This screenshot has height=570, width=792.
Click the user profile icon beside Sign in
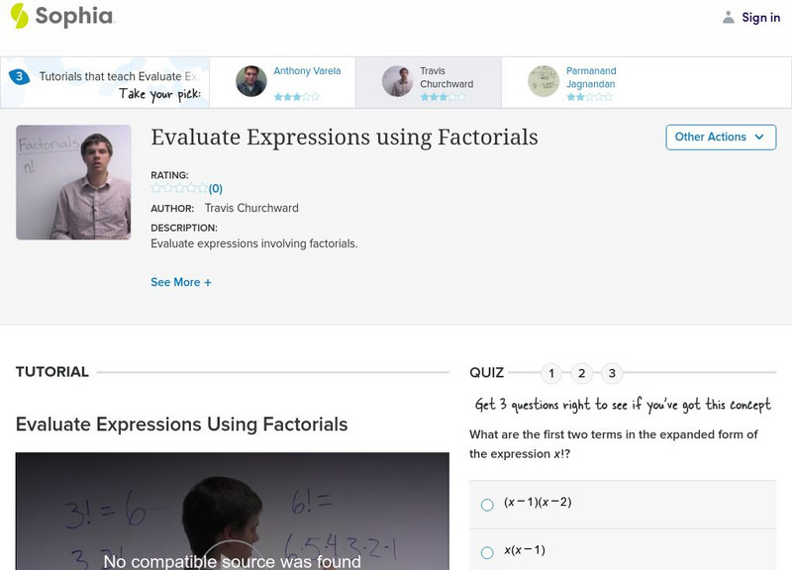pyautogui.click(x=729, y=17)
